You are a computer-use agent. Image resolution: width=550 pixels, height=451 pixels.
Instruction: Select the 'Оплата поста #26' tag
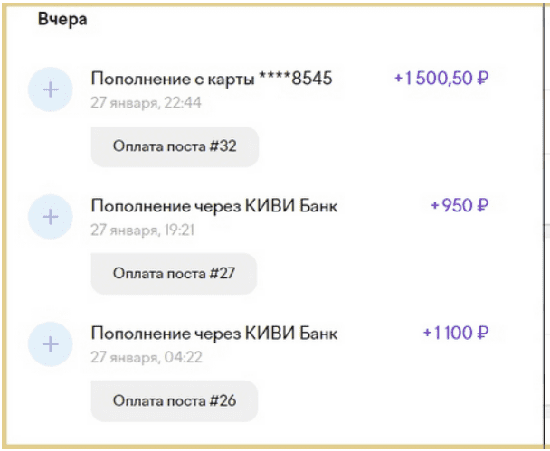[x=174, y=400]
